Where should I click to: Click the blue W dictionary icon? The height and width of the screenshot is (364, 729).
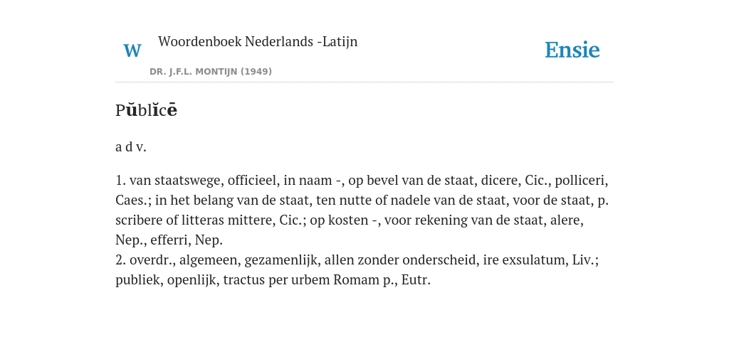tap(132, 50)
